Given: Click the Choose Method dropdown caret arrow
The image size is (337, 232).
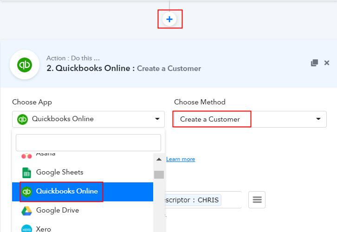Looking at the screenshot, I should 318,119.
